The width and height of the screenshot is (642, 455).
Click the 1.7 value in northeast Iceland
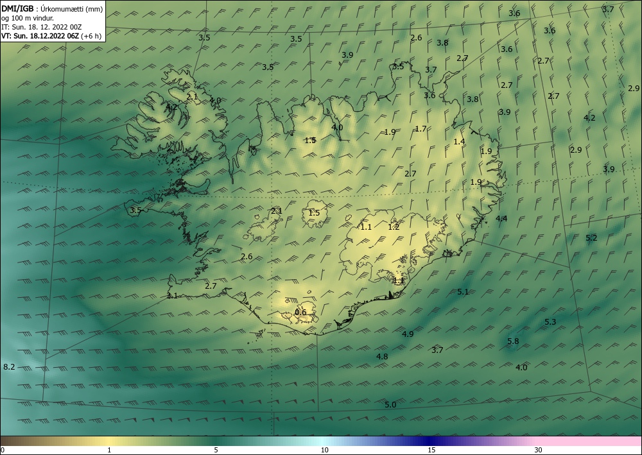[x=421, y=129]
